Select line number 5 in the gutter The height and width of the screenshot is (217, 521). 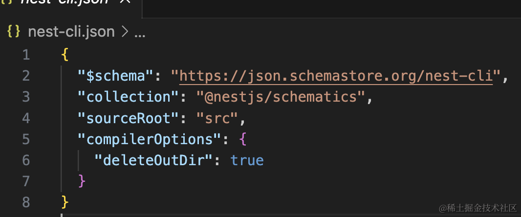25,139
